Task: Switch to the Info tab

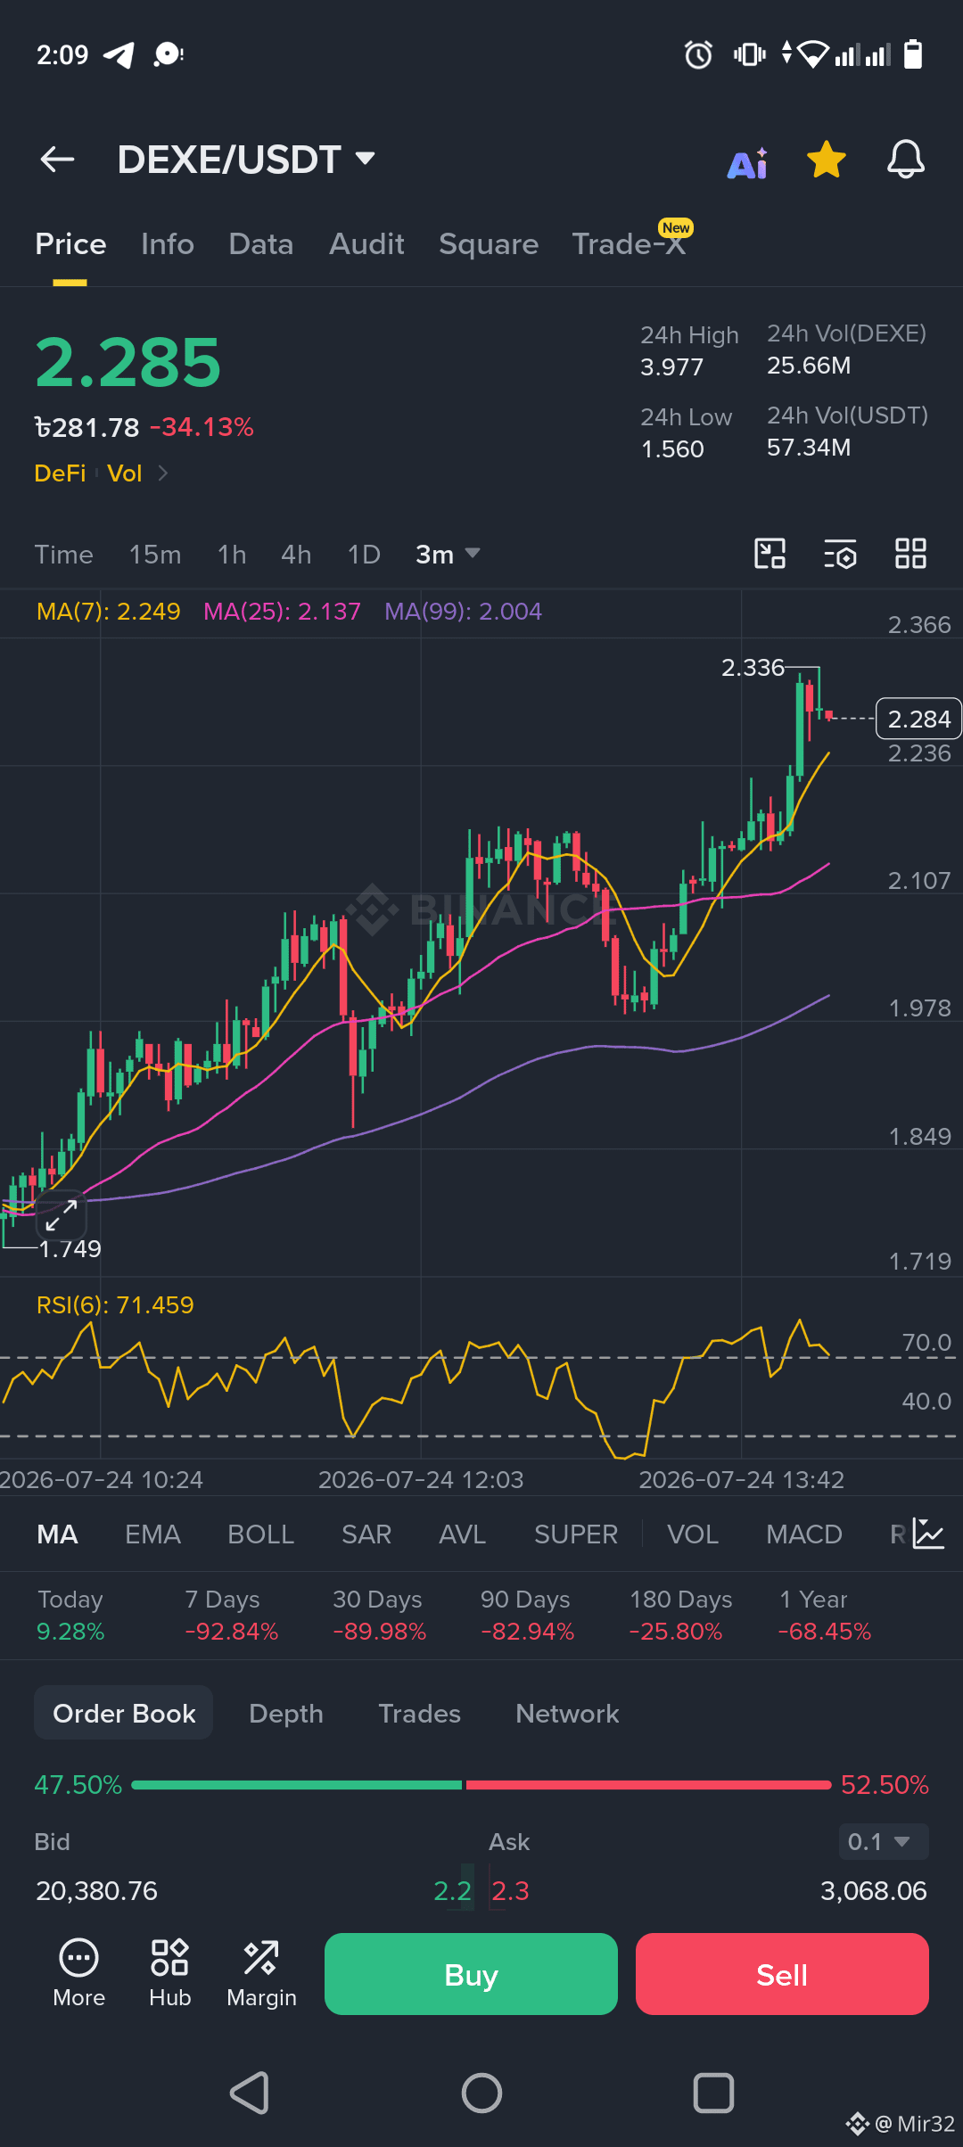Action: 168,244
